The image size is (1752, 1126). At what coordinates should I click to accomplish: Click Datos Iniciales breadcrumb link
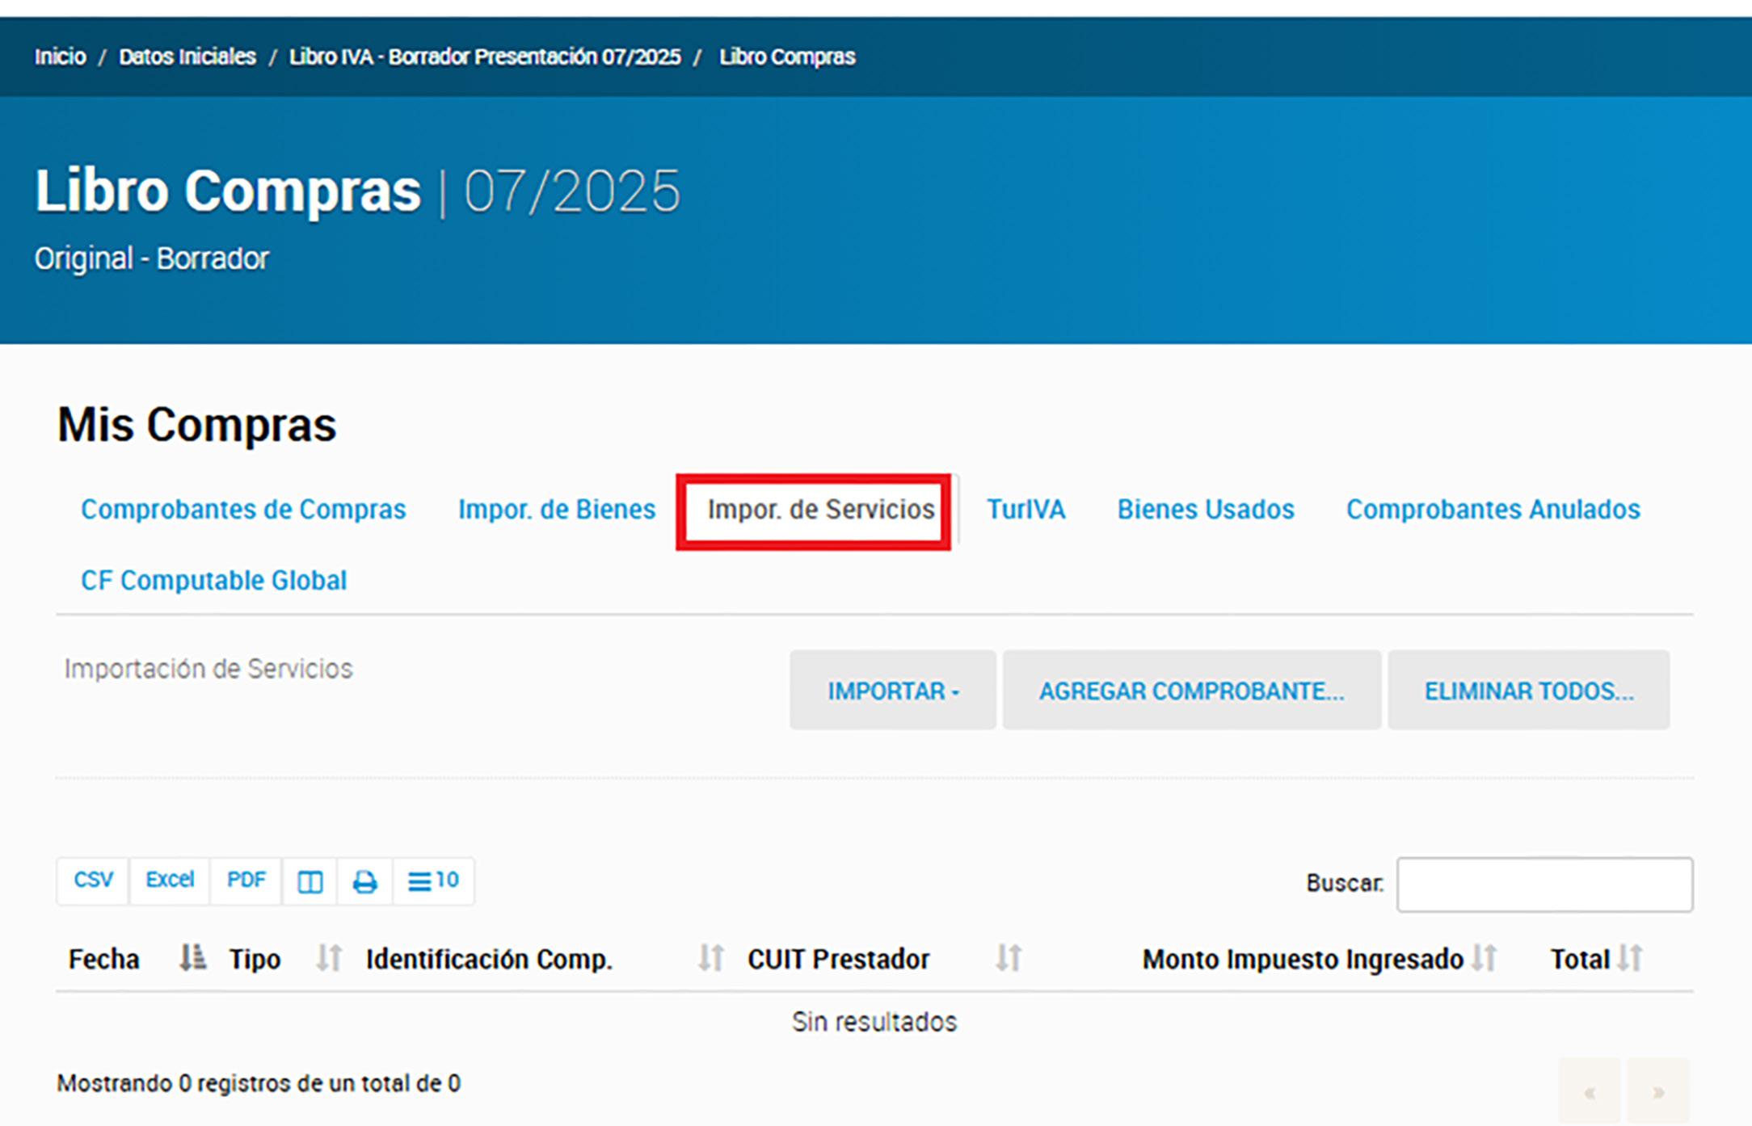tap(187, 57)
